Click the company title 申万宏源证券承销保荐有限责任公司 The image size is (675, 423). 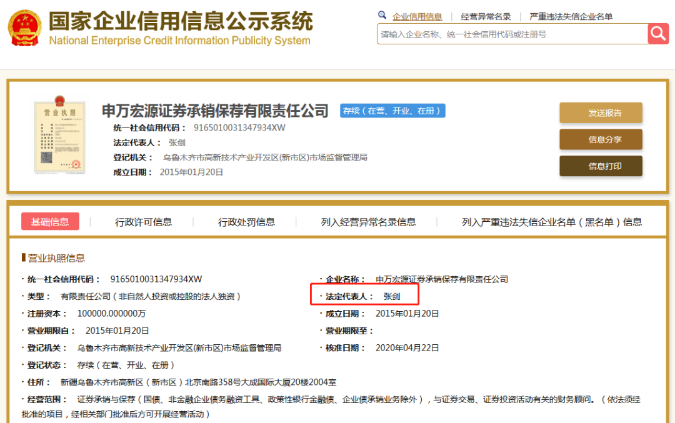[x=215, y=111]
